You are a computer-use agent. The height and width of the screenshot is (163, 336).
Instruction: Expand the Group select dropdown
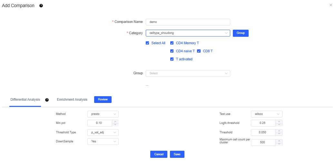click(x=188, y=73)
